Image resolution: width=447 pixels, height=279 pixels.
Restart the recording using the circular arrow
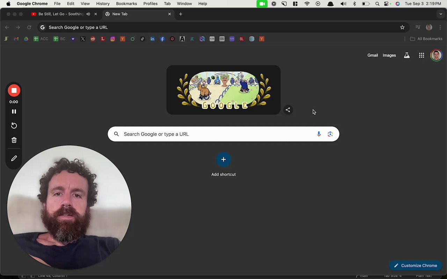14,126
